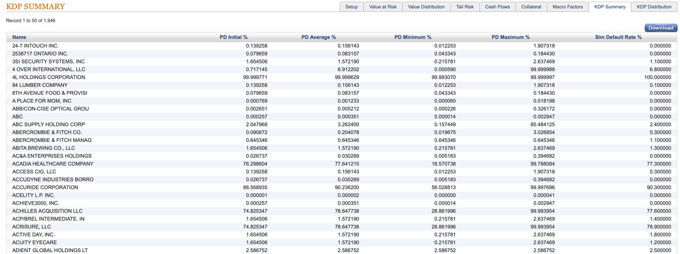Click 4 OVER INTERNATIONAL PD Average 6.912202
The height and width of the screenshot is (254, 680).
[x=348, y=69]
